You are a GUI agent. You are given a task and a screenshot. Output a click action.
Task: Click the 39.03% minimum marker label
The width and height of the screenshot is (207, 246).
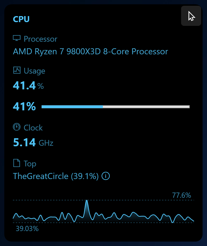pos(27,229)
